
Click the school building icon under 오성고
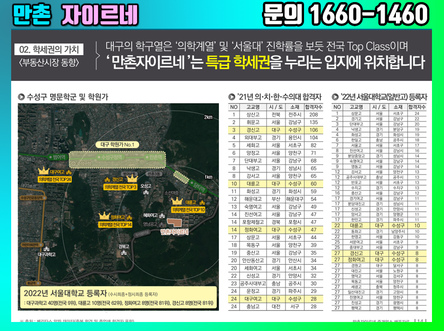click(146, 192)
